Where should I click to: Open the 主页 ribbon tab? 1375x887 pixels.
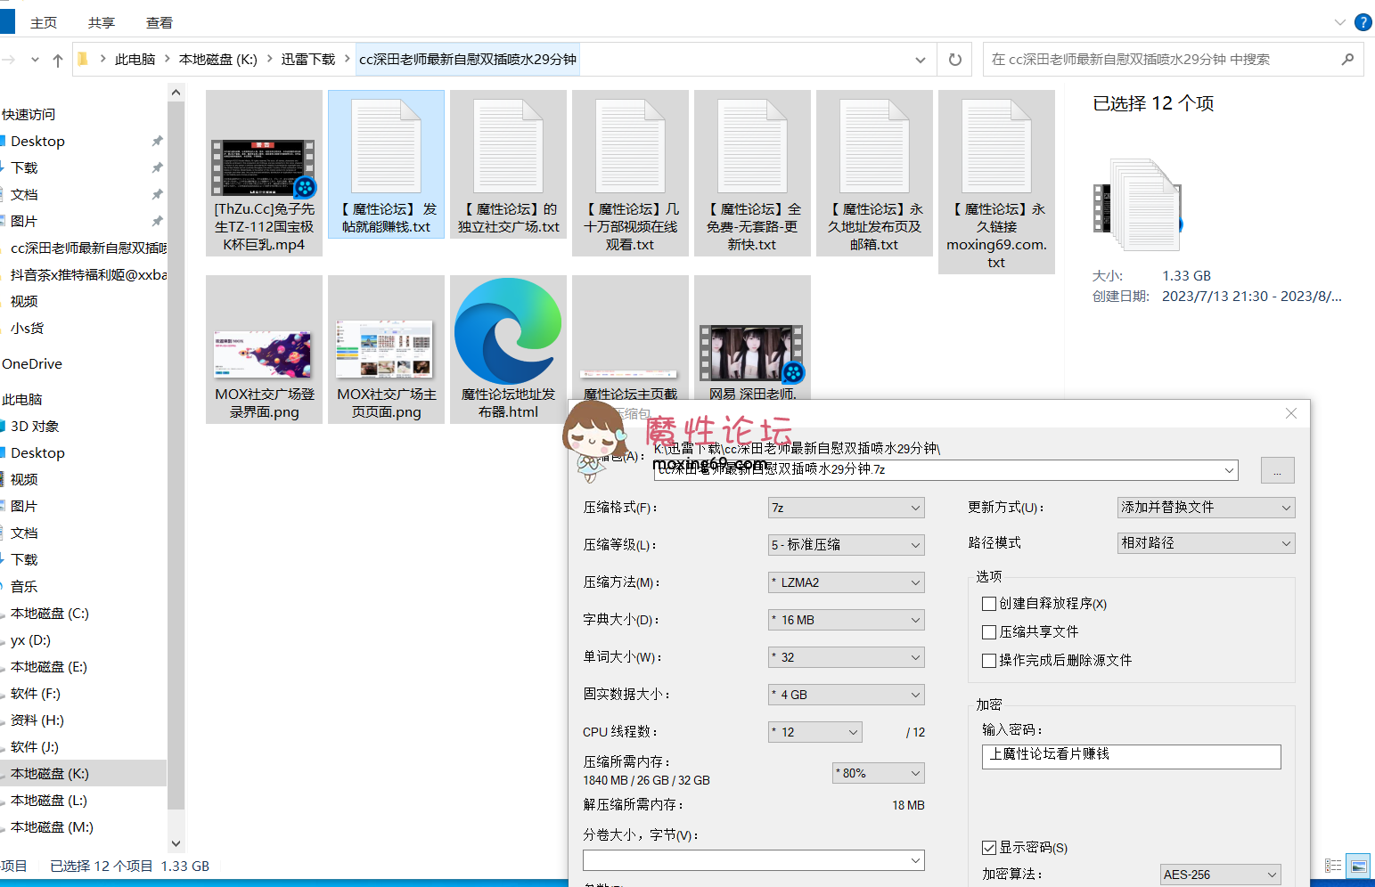click(44, 22)
